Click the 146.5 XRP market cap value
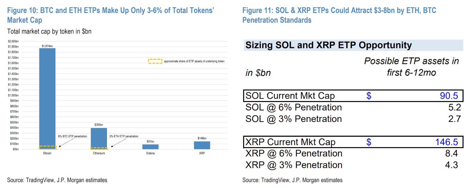 (x=446, y=142)
